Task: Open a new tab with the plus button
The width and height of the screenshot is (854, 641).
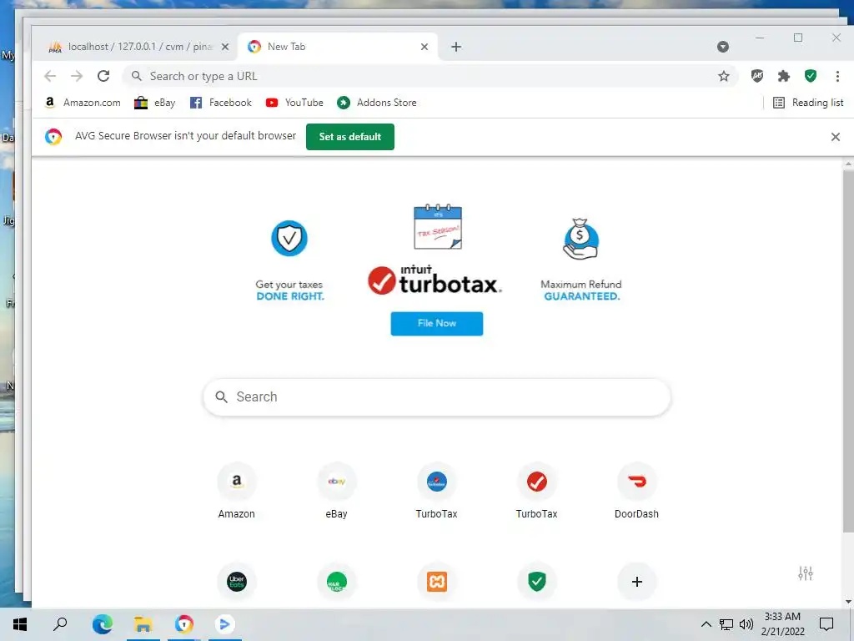Action: [x=456, y=47]
